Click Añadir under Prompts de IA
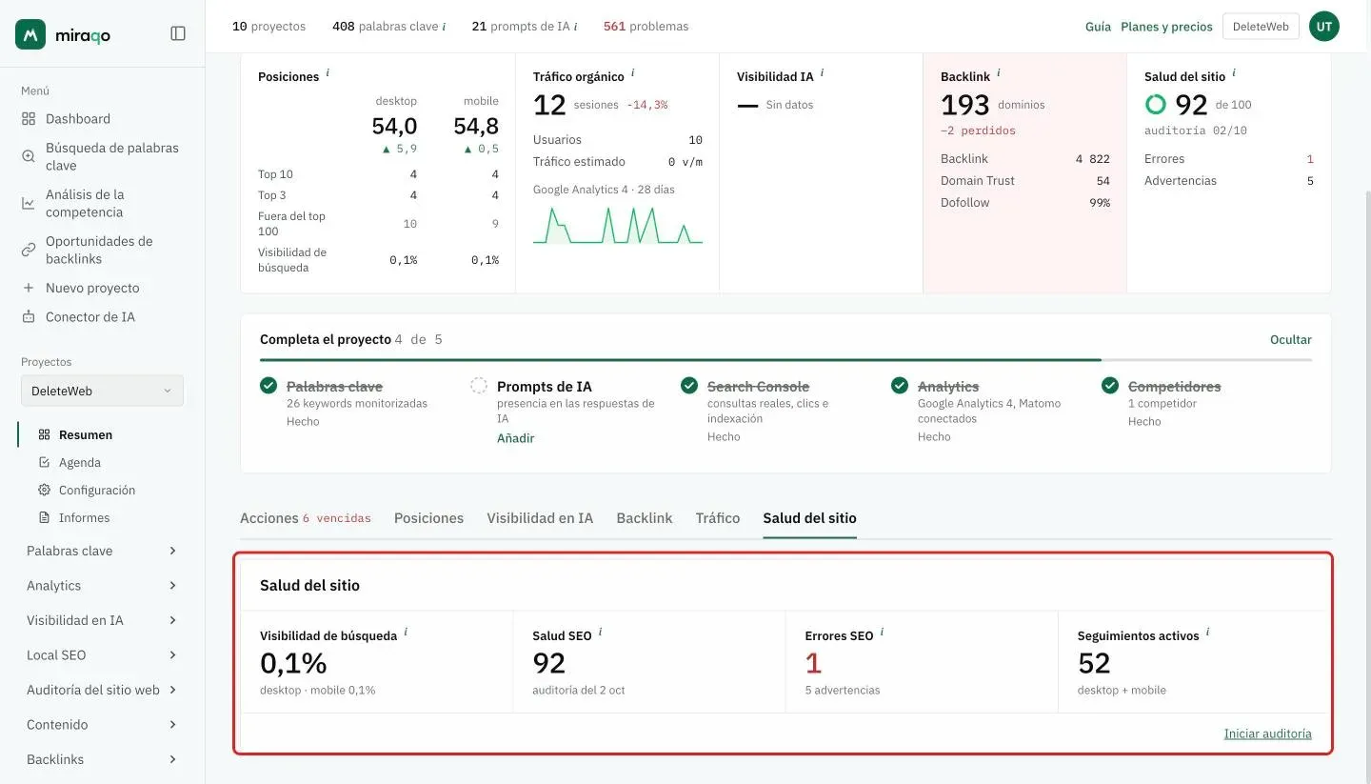 point(516,438)
